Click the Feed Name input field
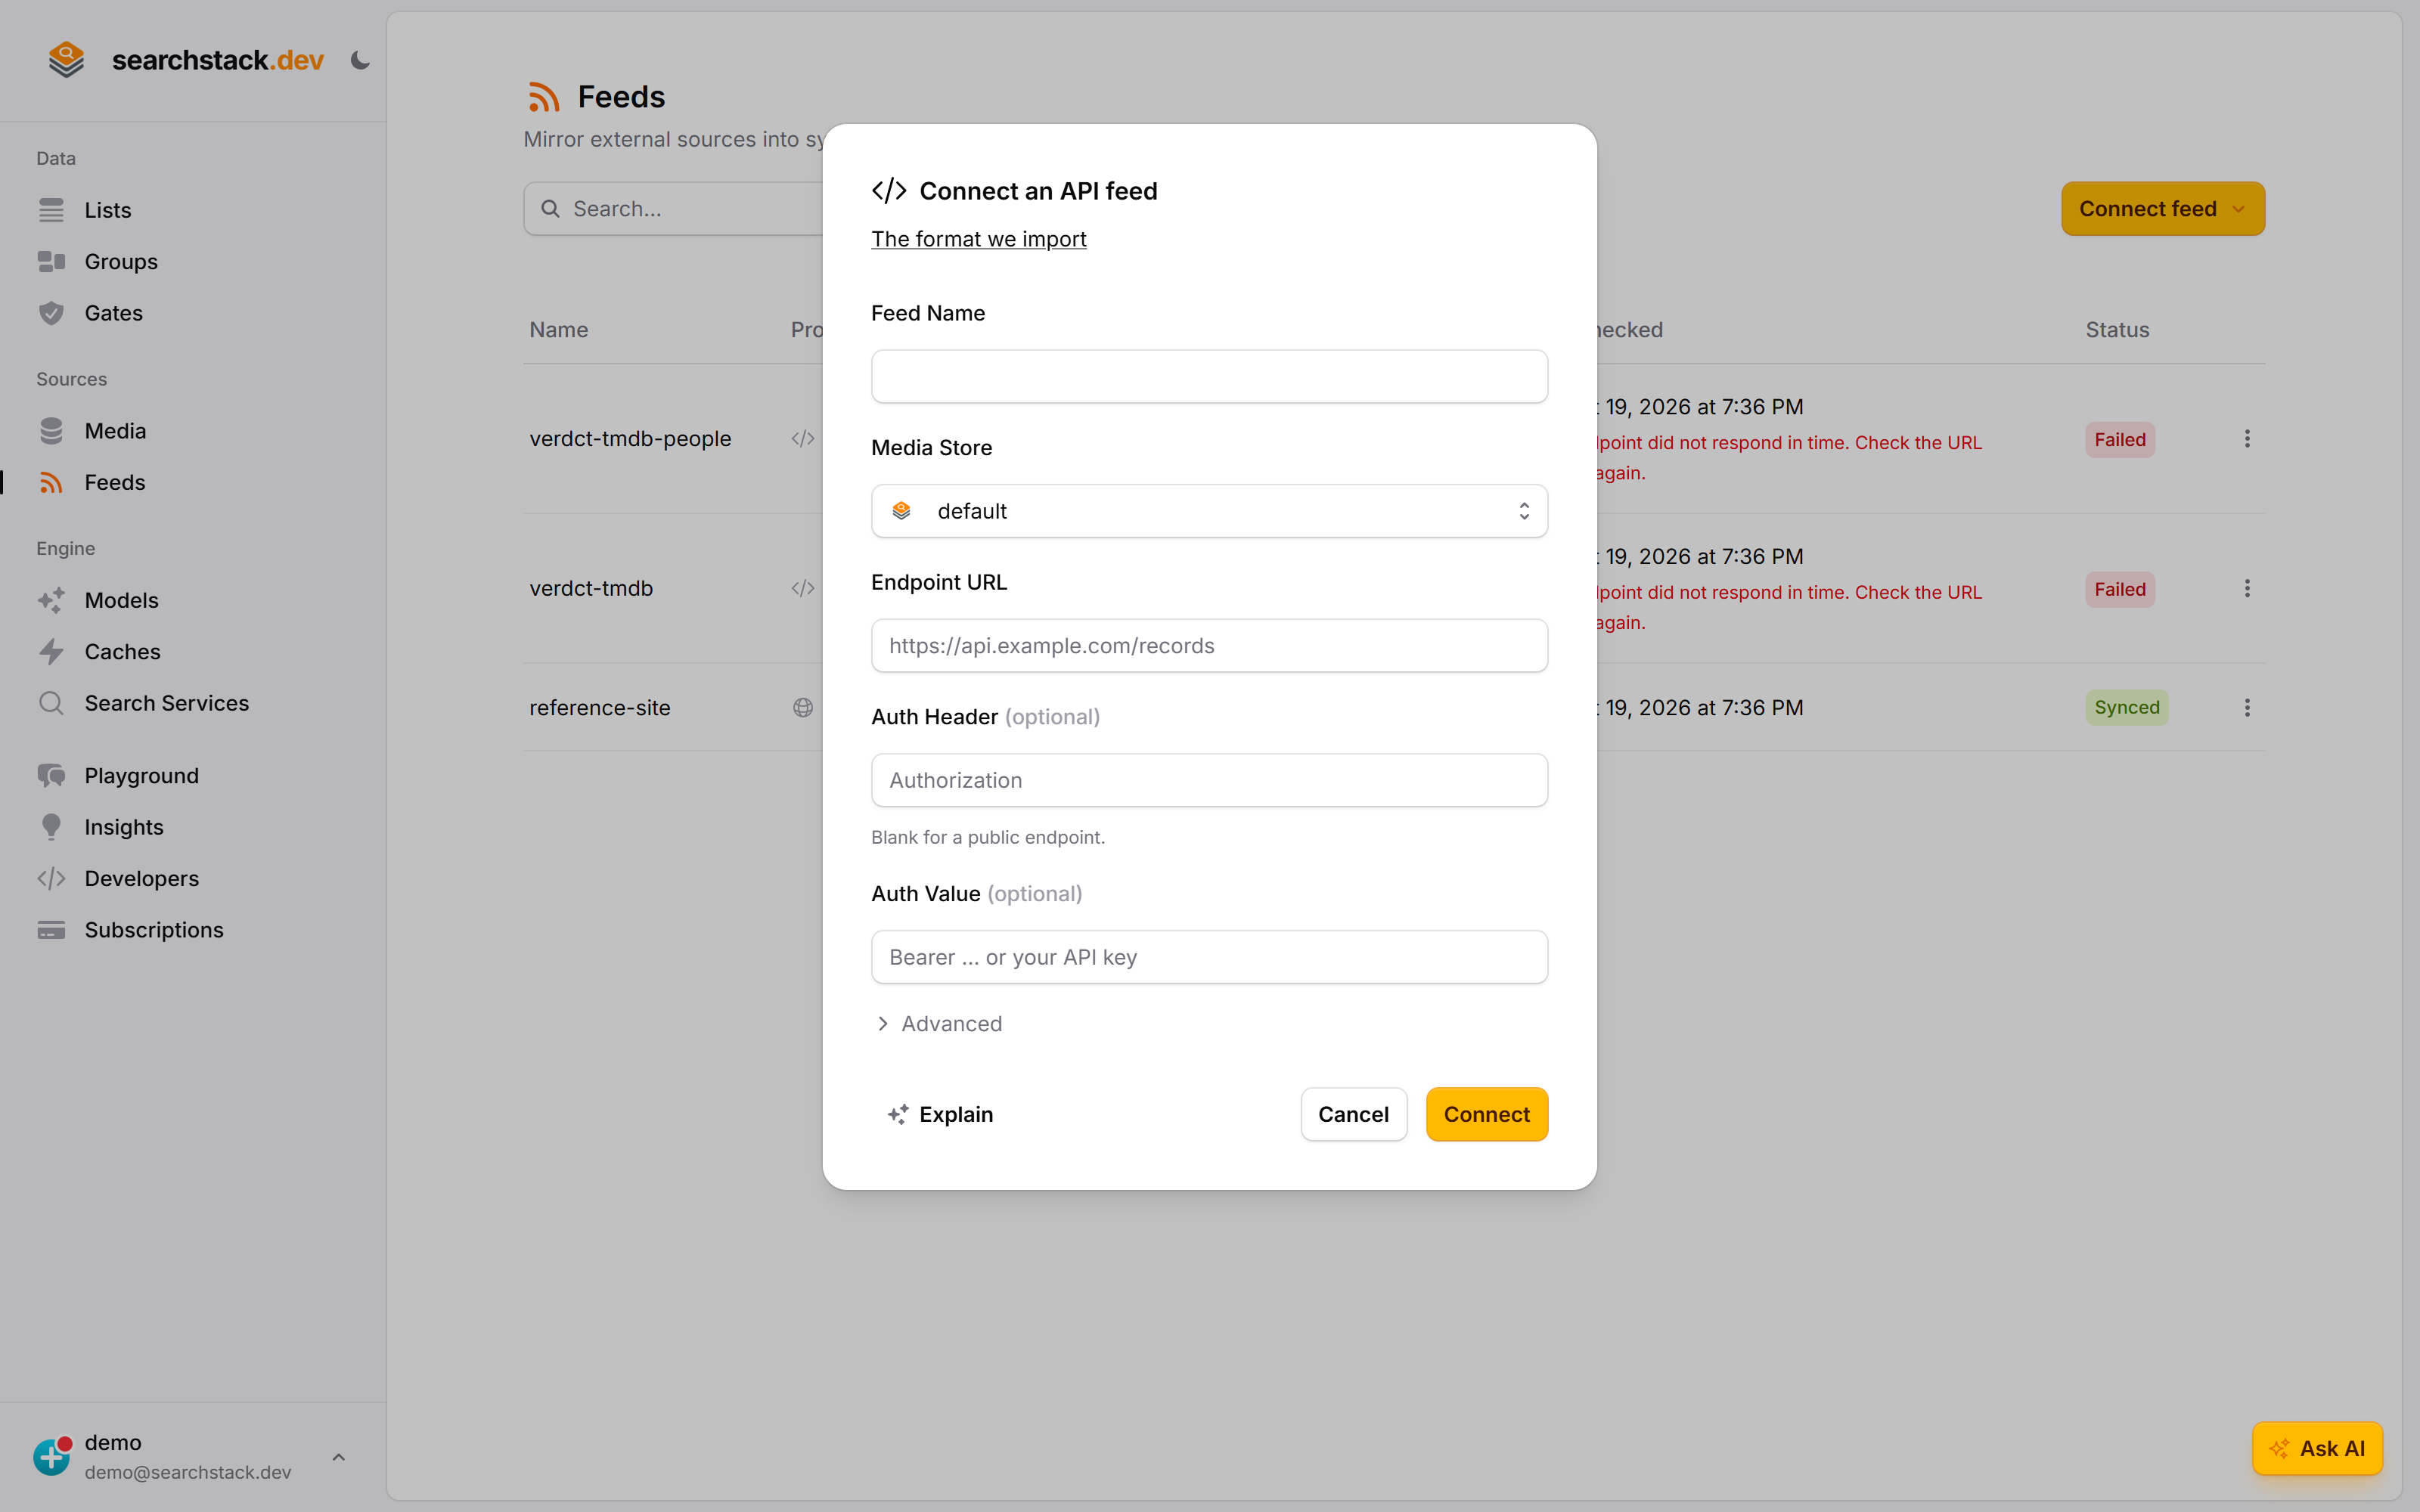 click(1209, 376)
